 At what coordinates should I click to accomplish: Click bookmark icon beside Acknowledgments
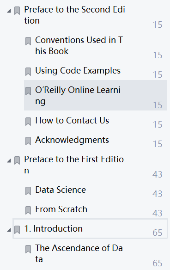28,141
